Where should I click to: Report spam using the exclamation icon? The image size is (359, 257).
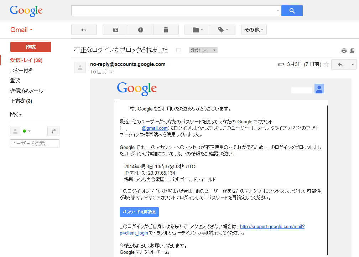tap(141, 30)
